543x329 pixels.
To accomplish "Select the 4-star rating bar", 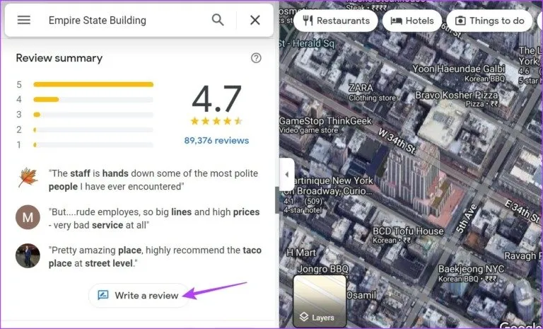I will [x=93, y=100].
